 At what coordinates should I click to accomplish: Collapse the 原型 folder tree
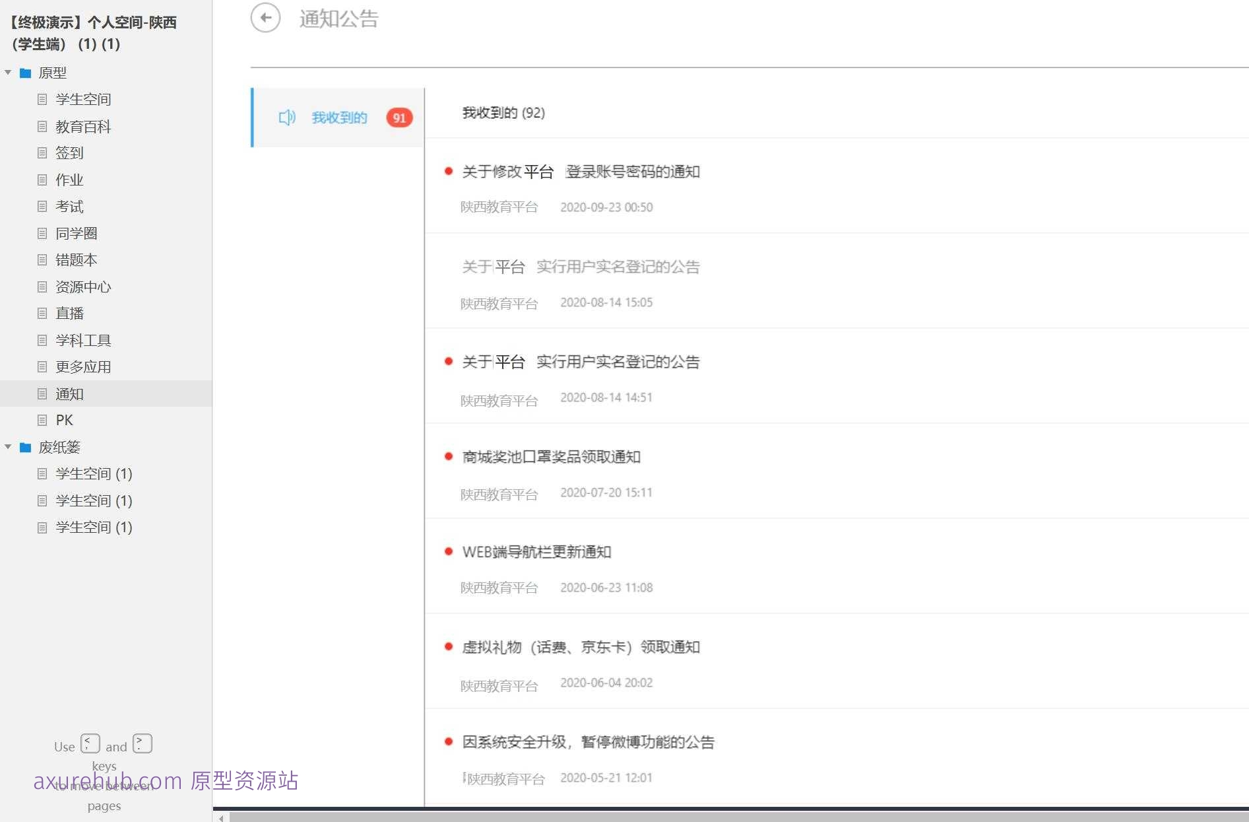click(x=7, y=73)
